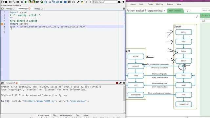Viewport: 210px width, 118px height.
Task: Switch to the c001.py editor tab
Action: [9, 9]
